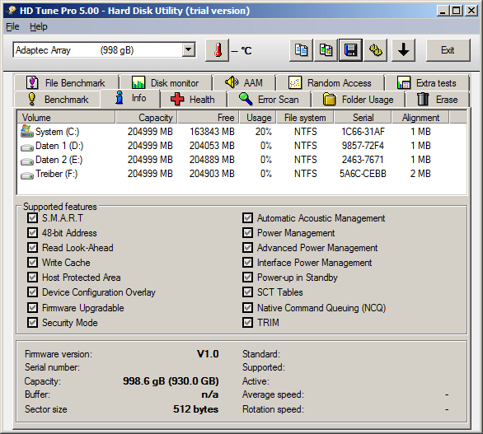Click serial 9857-72F4 cell
Screen dimensions: 483x434
[x=363, y=146]
